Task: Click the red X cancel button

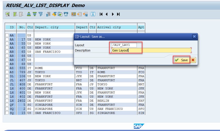Action: [x=193, y=60]
